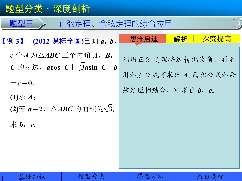The height and width of the screenshot is (181, 242).
Task: Select question (2)若 a=2 line
Action: click(x=63, y=109)
